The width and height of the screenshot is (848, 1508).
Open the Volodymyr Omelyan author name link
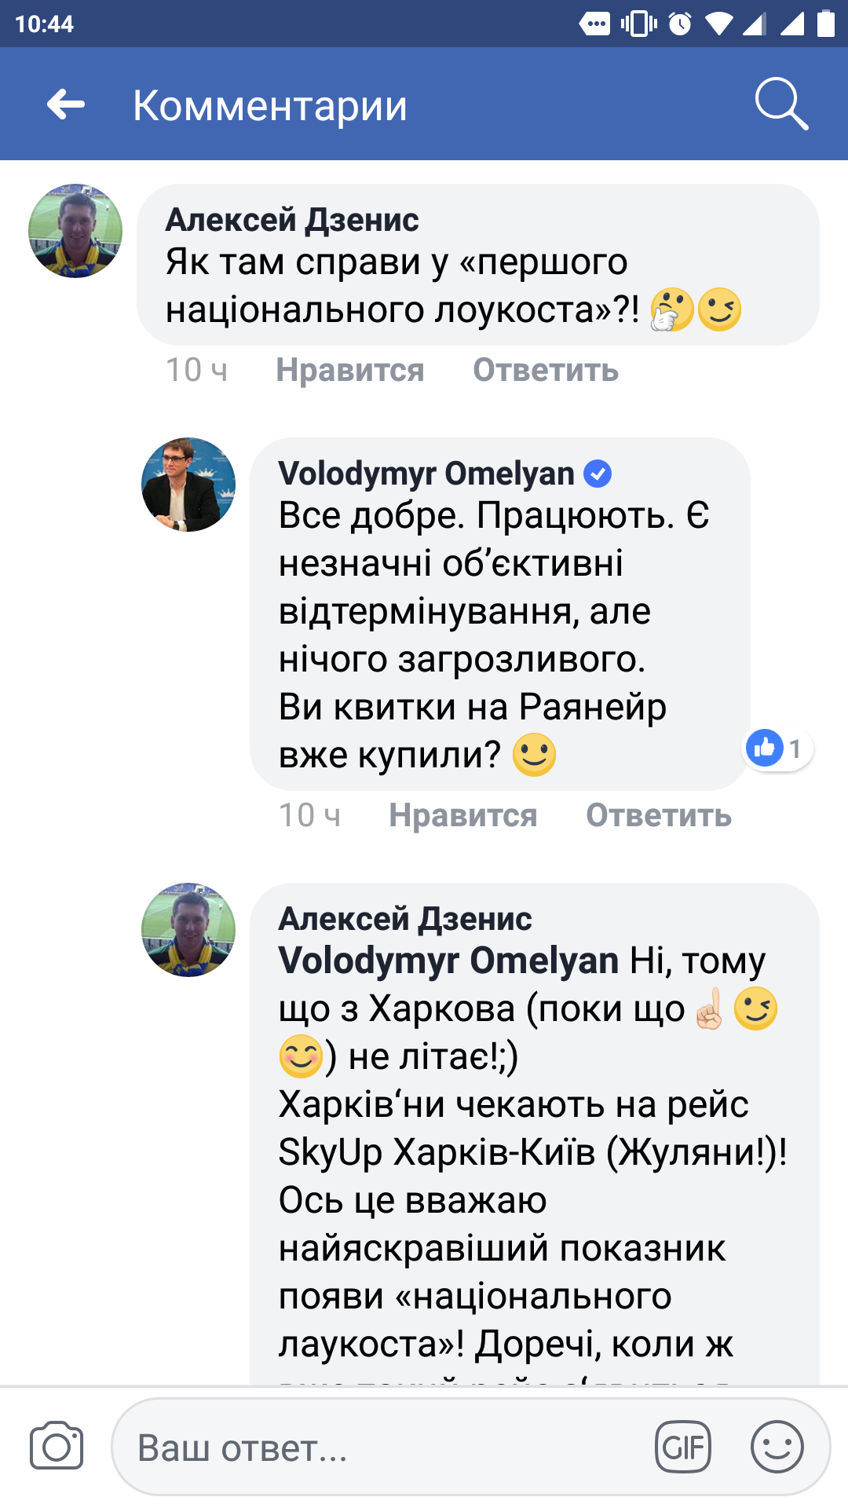point(426,474)
